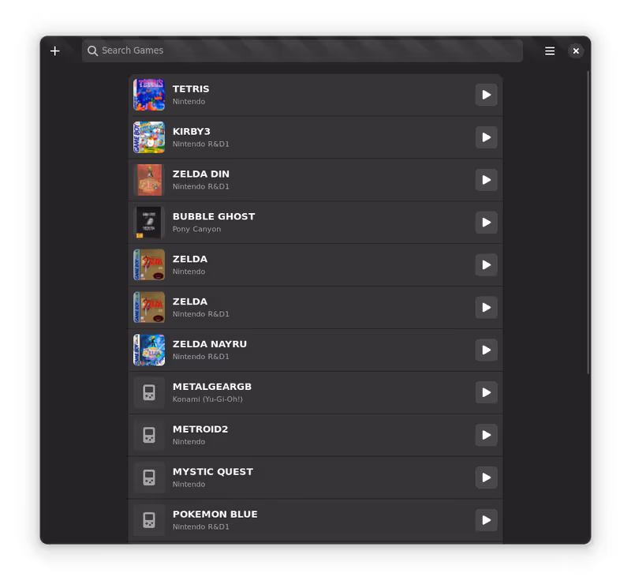Launch METALGEARGB via play button
The height and width of the screenshot is (588, 631).
(x=486, y=393)
